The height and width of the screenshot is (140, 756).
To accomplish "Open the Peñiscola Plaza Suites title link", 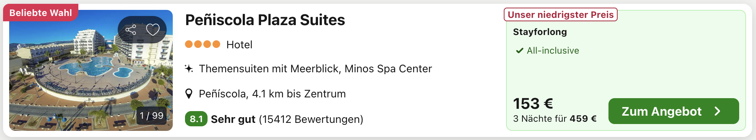I will tap(265, 20).
